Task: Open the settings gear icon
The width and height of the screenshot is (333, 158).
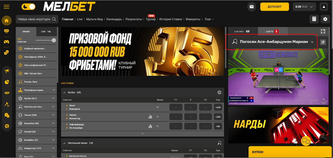Action: [325, 19]
